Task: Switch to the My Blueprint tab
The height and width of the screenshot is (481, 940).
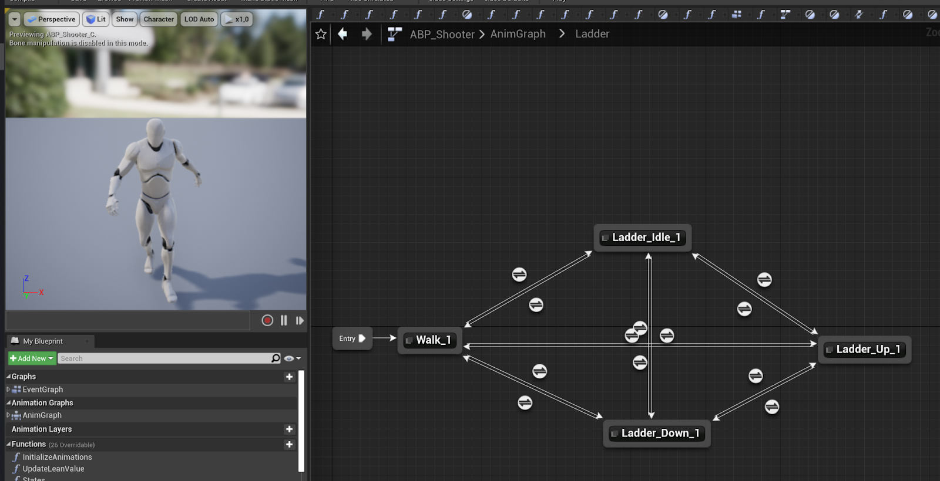Action: click(x=42, y=341)
